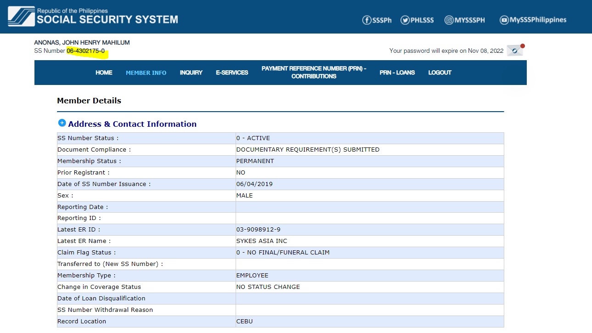Open the PRN - LOANS menu
The image size is (592, 333).
[397, 73]
